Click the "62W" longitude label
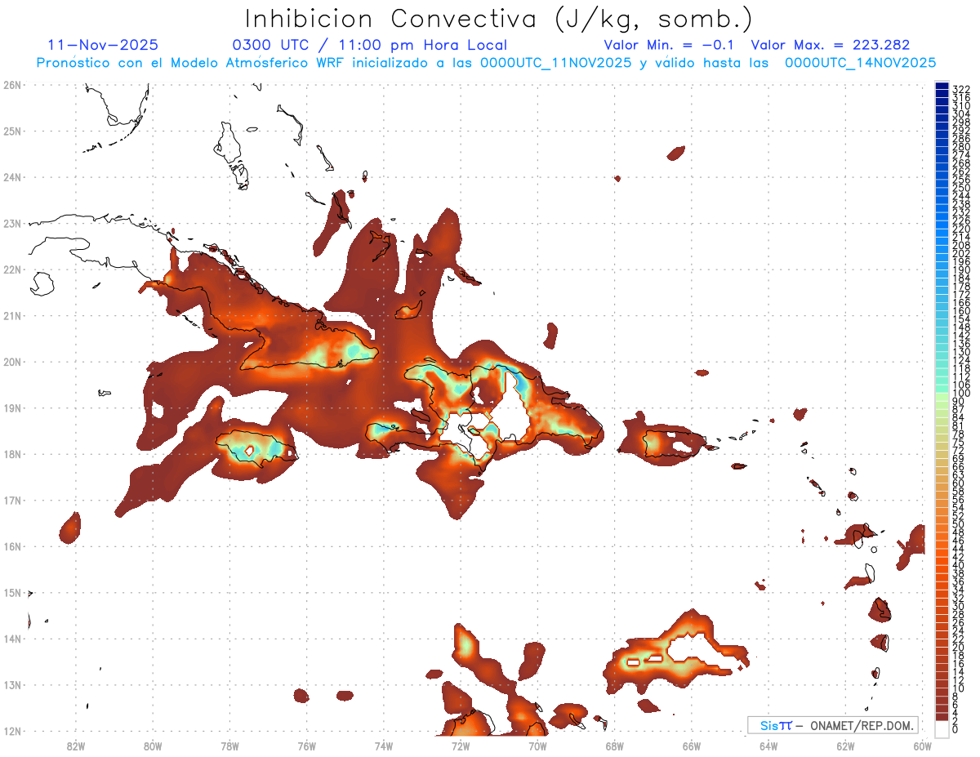Viewport: 980px width, 757px height. [x=845, y=746]
